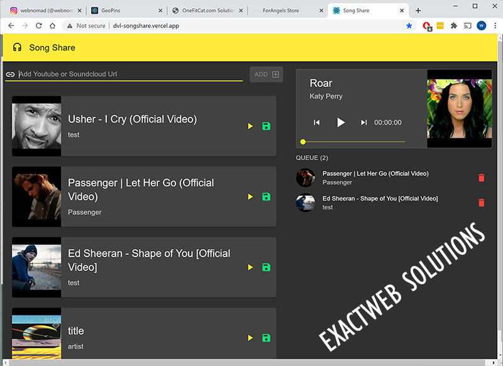Viewport: 503px width, 366px height.
Task: Play Ed Sheeran Shape of You card
Action: pos(250,267)
